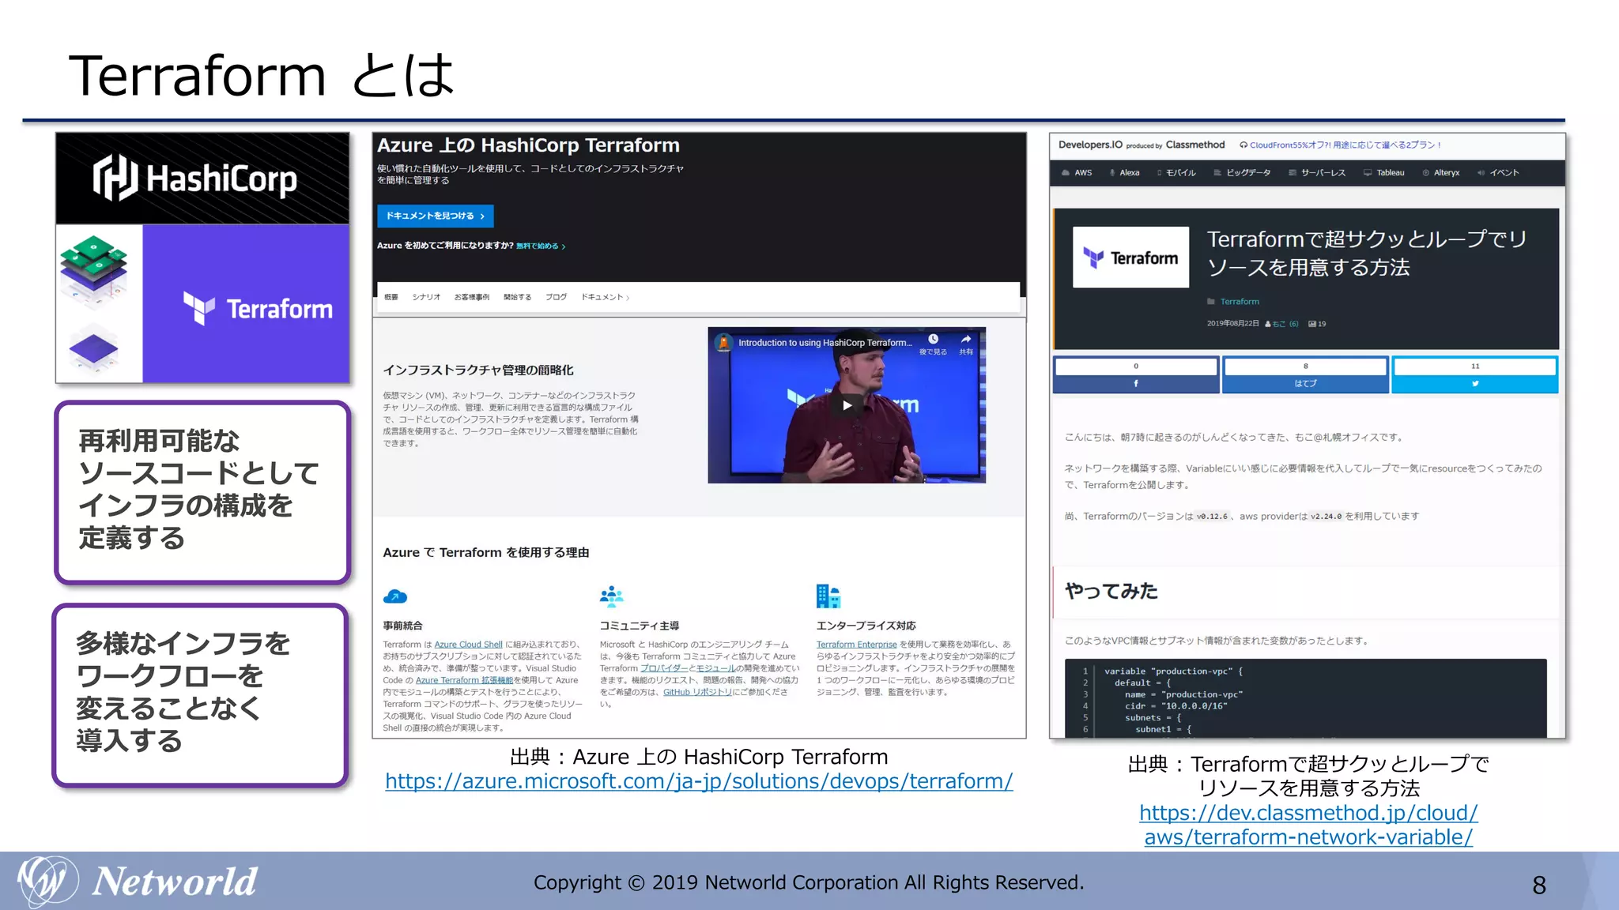The width and height of the screenshot is (1619, 910).
Task: Click the コミュニティ主導 people icon
Action: [611, 596]
